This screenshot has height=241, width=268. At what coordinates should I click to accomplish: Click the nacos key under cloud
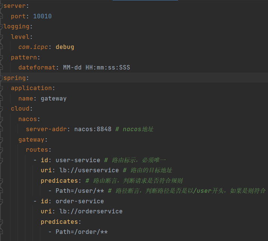point(28,119)
